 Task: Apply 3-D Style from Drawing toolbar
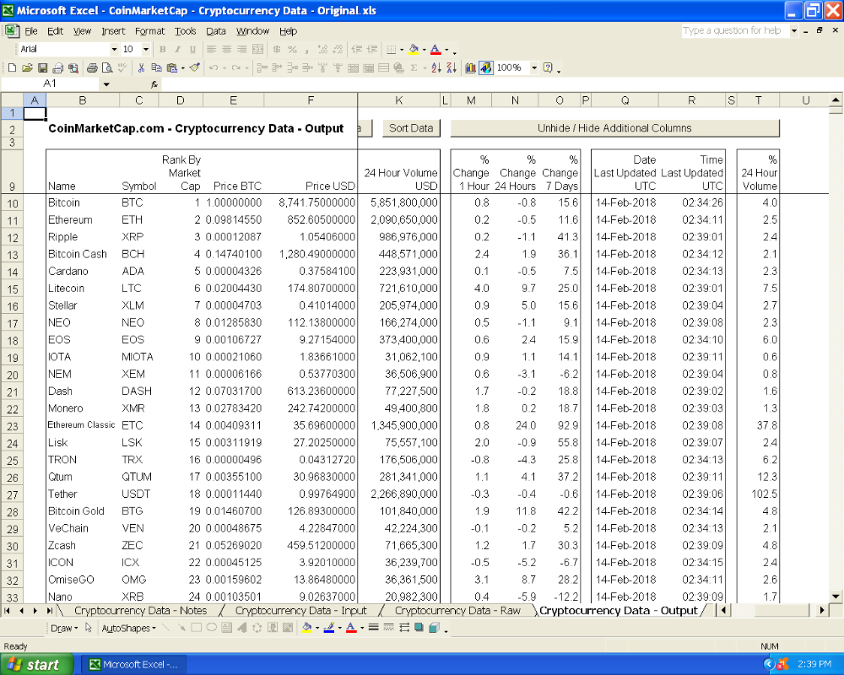[x=435, y=628]
